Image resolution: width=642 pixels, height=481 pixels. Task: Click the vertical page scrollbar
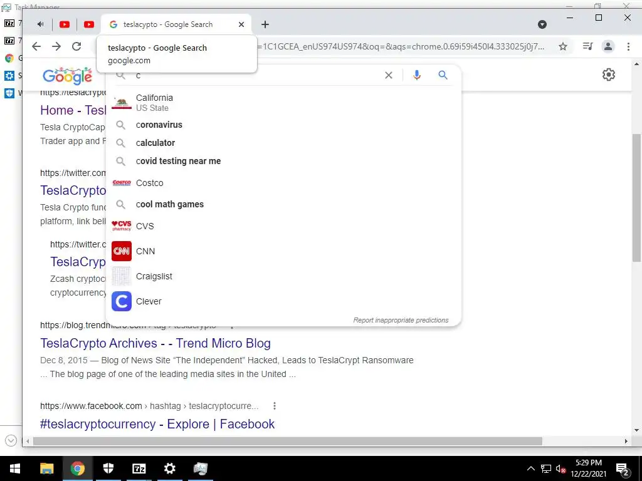click(636, 198)
